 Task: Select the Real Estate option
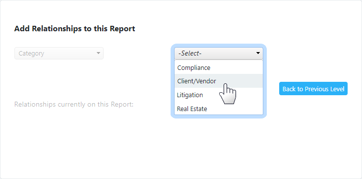[x=218, y=108]
